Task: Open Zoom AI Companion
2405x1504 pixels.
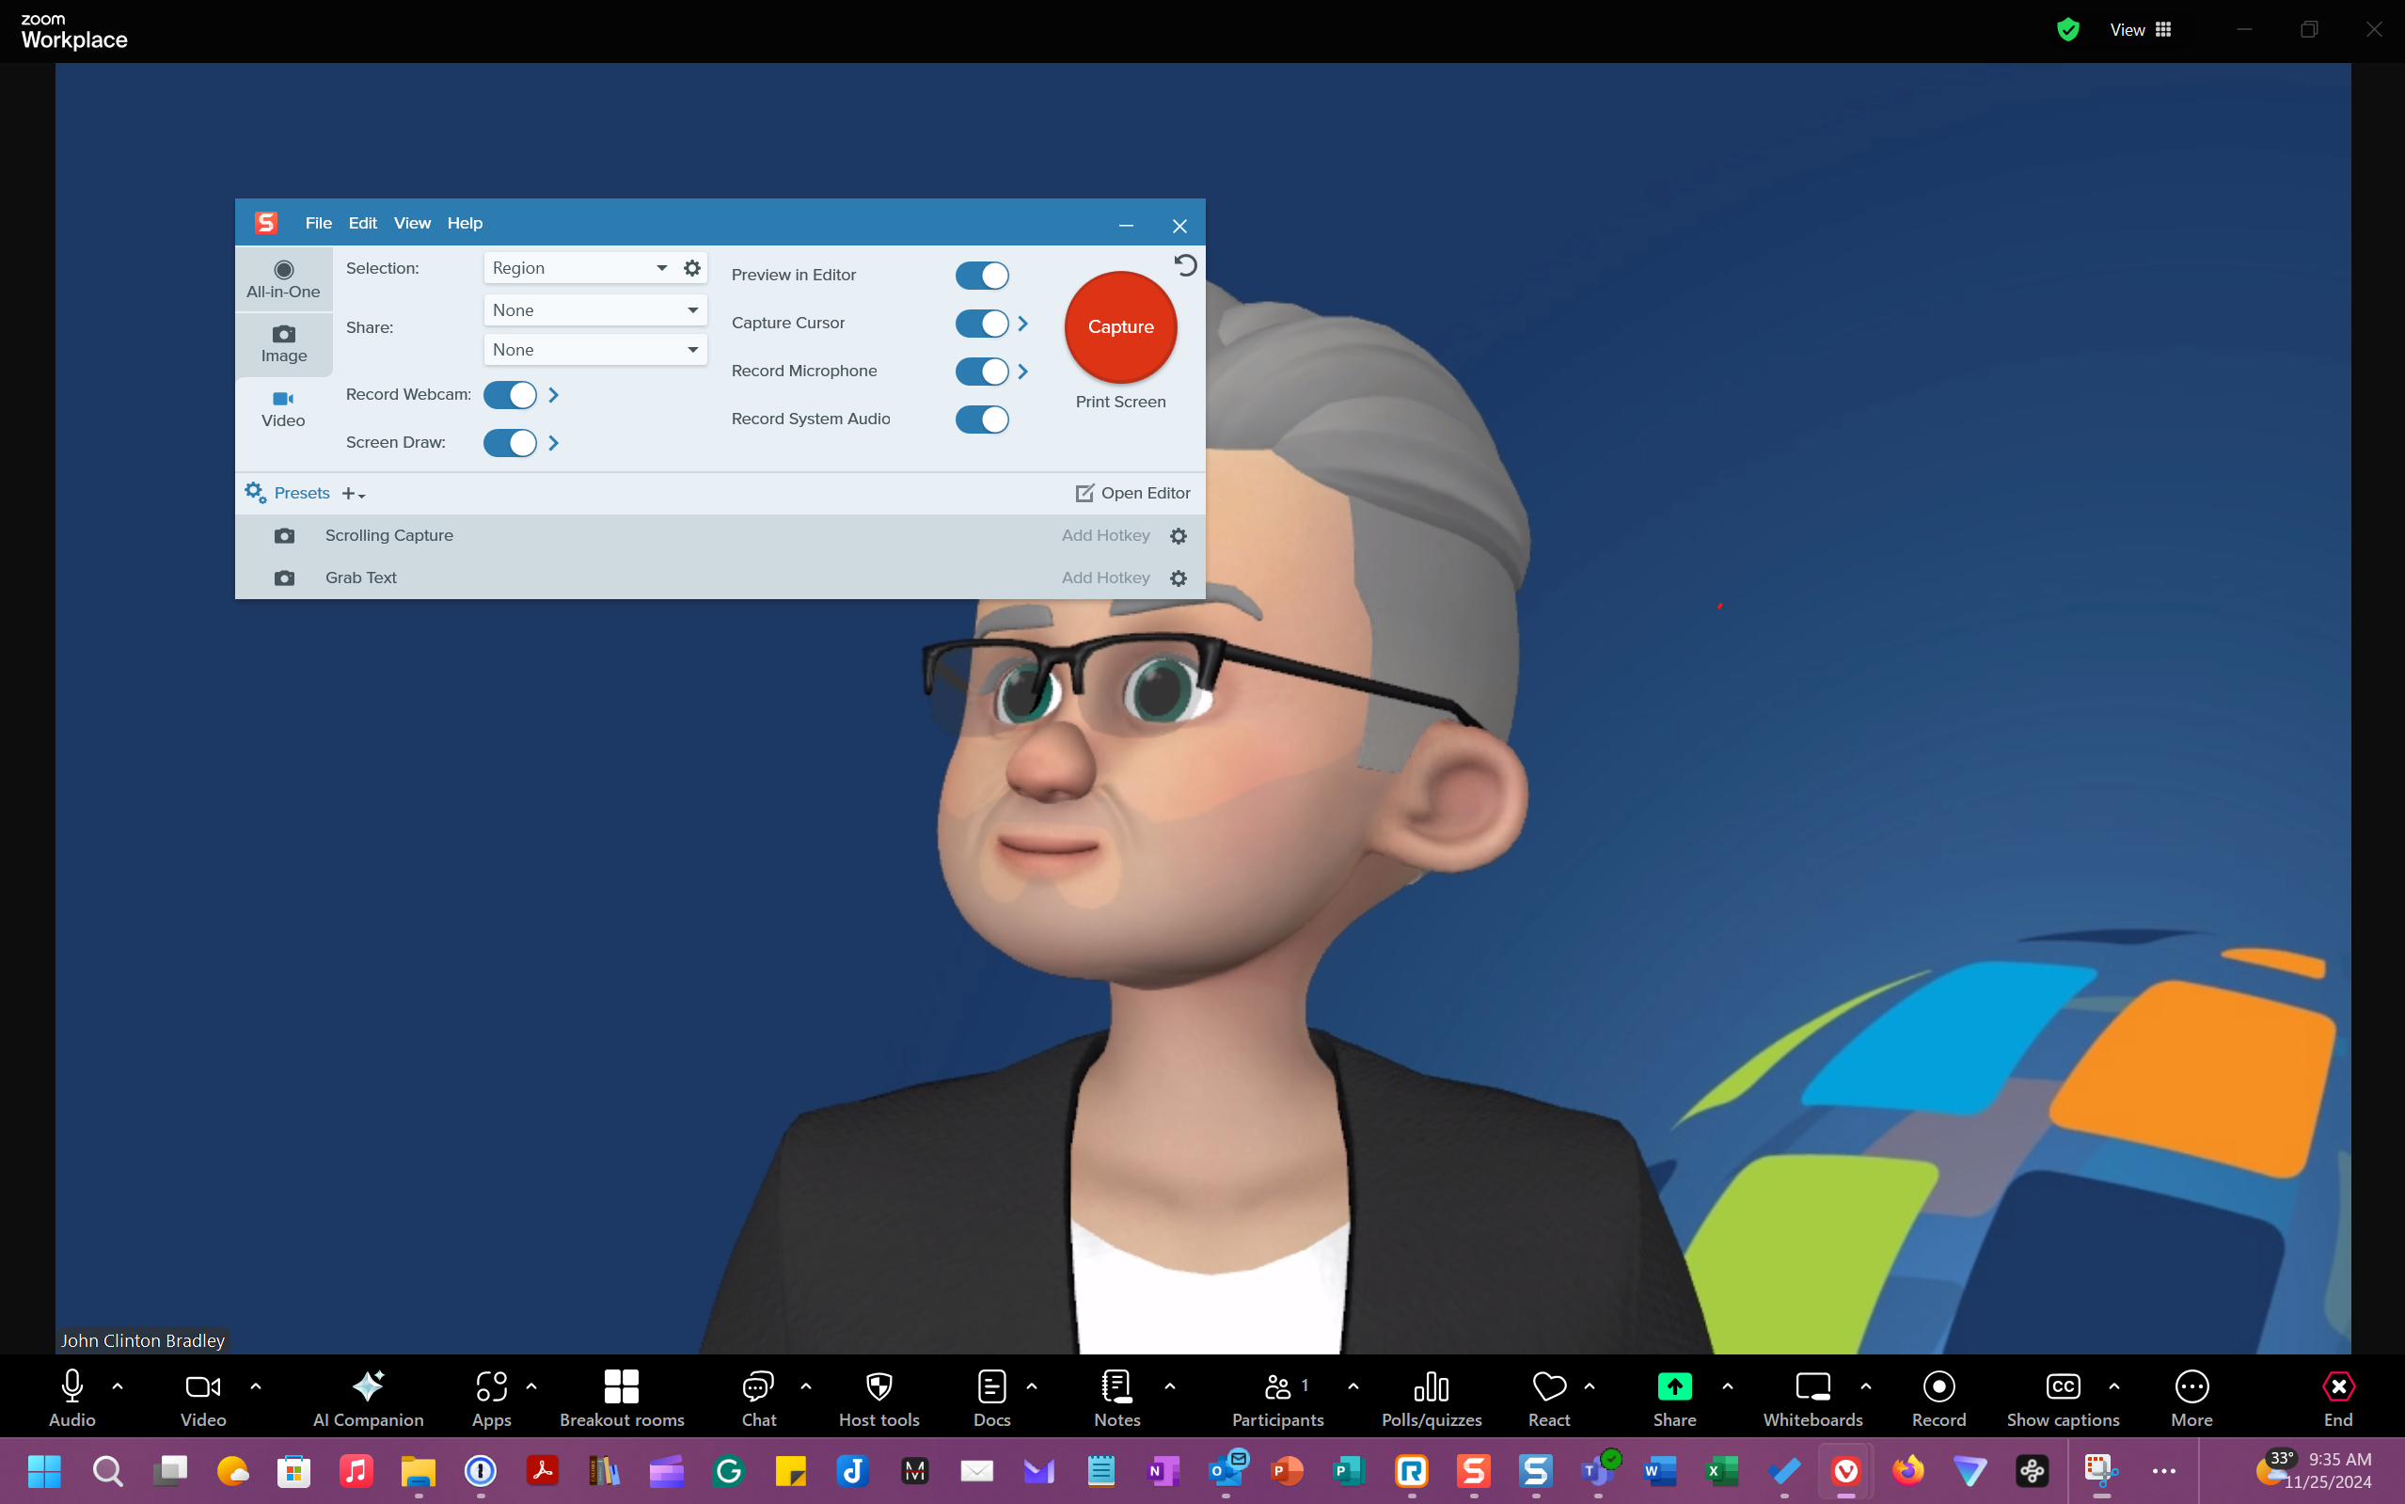Action: (x=367, y=1397)
